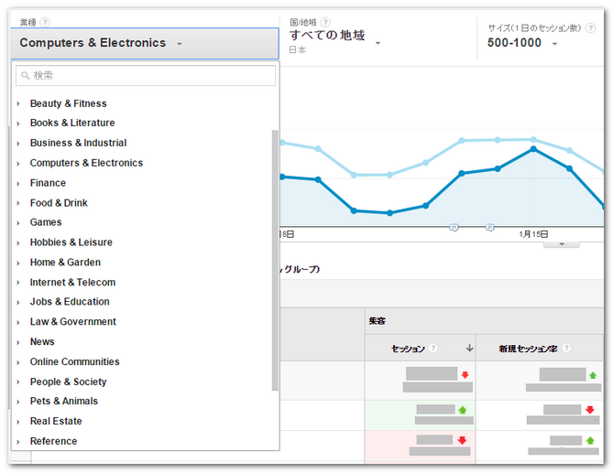Click the first annotation marker on chart timeline
The width and height of the screenshot is (613, 473).
pyautogui.click(x=454, y=227)
